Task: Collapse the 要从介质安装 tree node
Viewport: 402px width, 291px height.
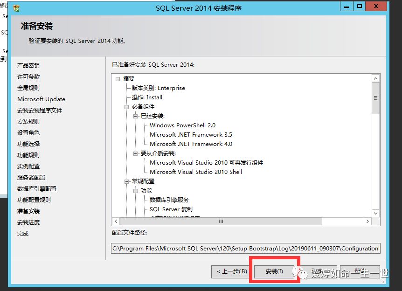Action: pos(135,153)
